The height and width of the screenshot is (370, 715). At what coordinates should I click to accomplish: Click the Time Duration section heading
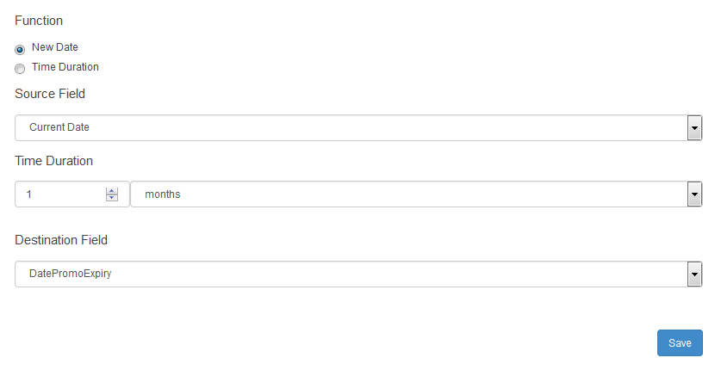pyautogui.click(x=53, y=161)
